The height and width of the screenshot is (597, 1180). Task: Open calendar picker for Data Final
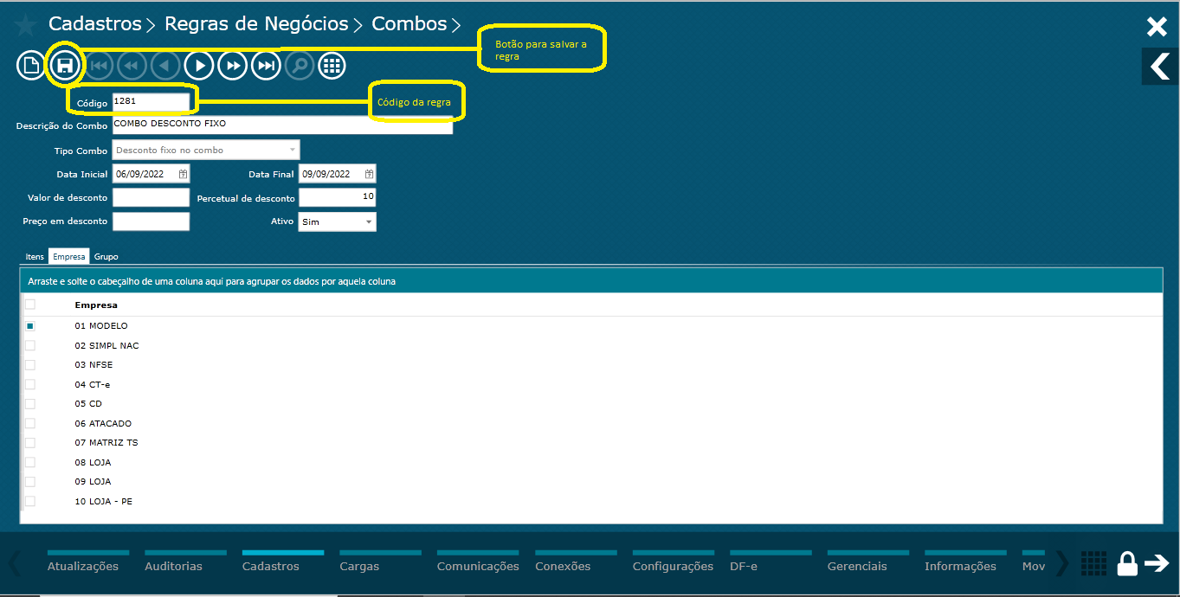[x=370, y=174]
